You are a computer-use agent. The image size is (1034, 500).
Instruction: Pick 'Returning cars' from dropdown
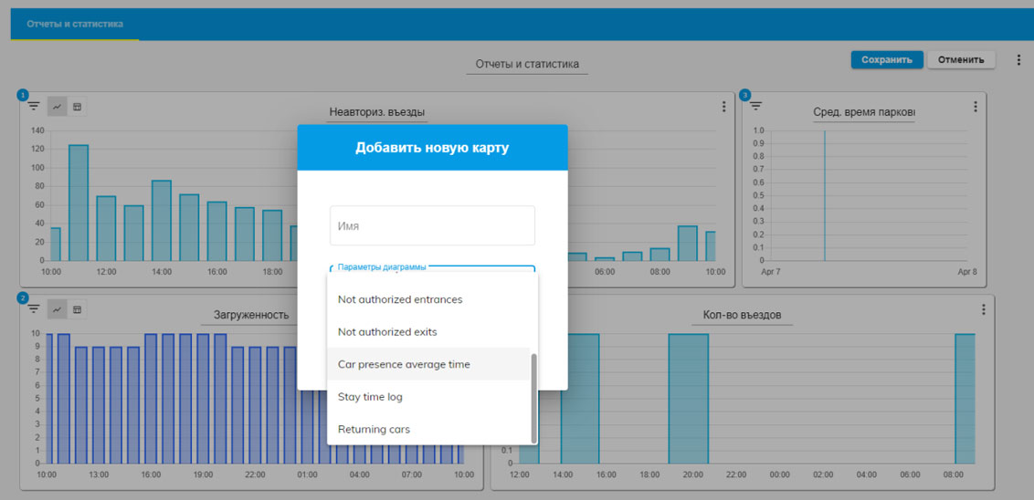tap(374, 429)
